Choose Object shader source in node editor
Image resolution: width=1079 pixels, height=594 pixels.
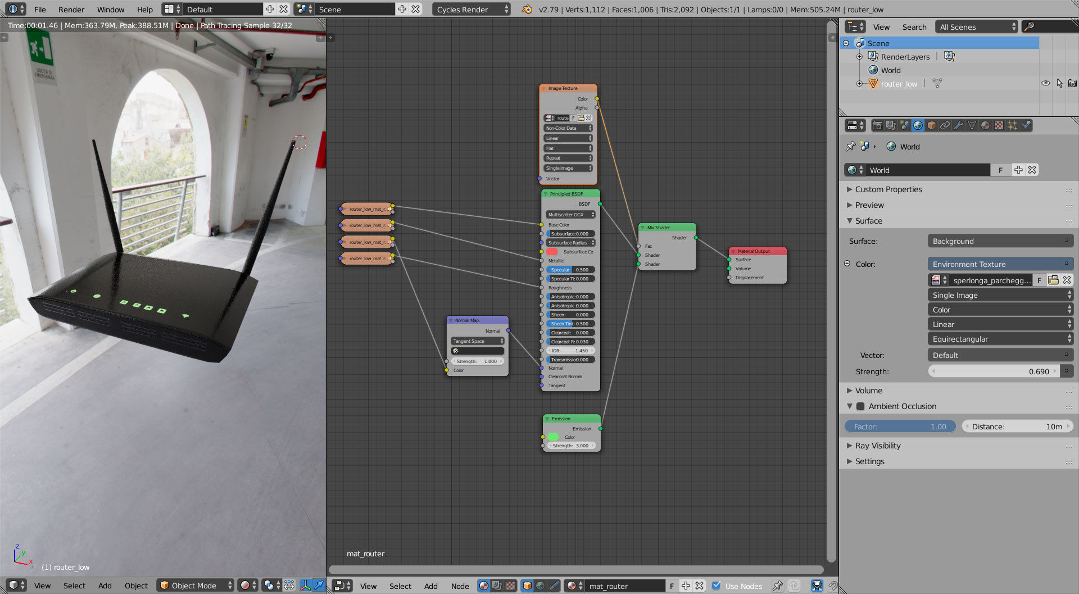tap(527, 586)
